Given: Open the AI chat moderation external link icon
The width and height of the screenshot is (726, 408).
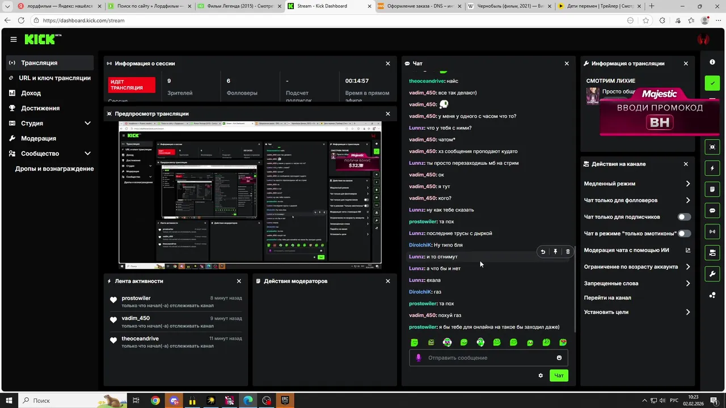Looking at the screenshot, I should click(x=688, y=250).
